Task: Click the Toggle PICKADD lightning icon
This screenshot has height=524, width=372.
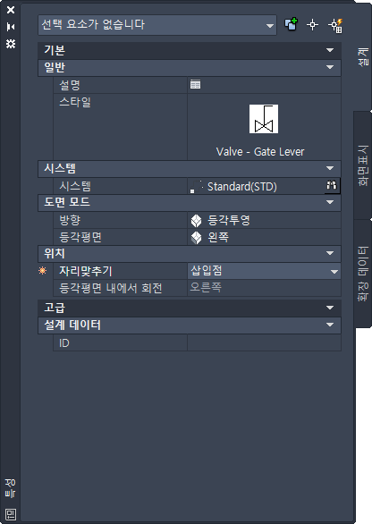Action: pyautogui.click(x=335, y=26)
